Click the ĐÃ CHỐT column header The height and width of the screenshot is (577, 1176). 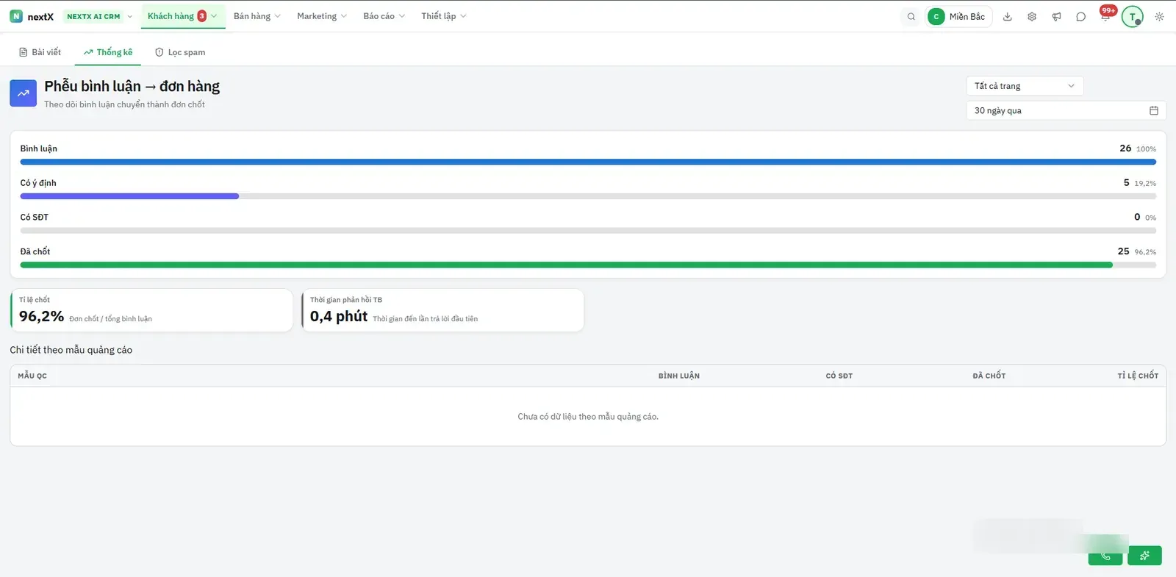tap(989, 376)
